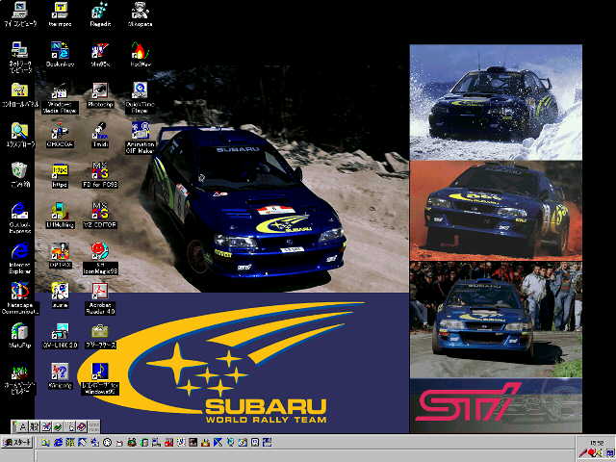Click the Start button on taskbar
The width and height of the screenshot is (616, 462).
click(x=17, y=442)
